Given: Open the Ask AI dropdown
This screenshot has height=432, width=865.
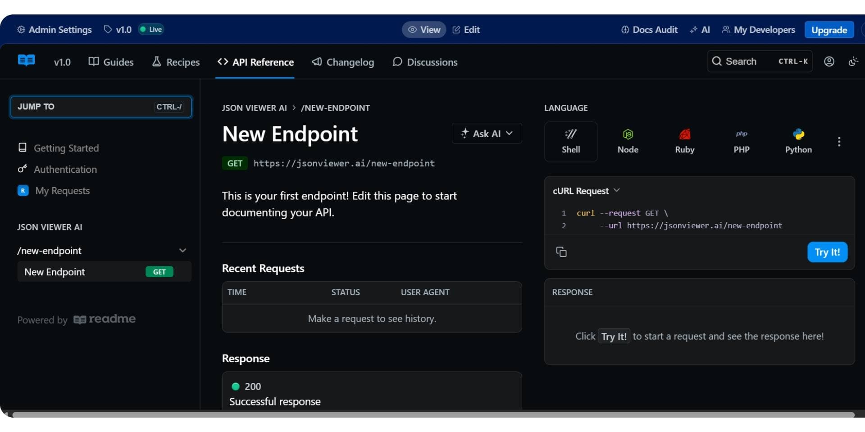Looking at the screenshot, I should (487, 134).
